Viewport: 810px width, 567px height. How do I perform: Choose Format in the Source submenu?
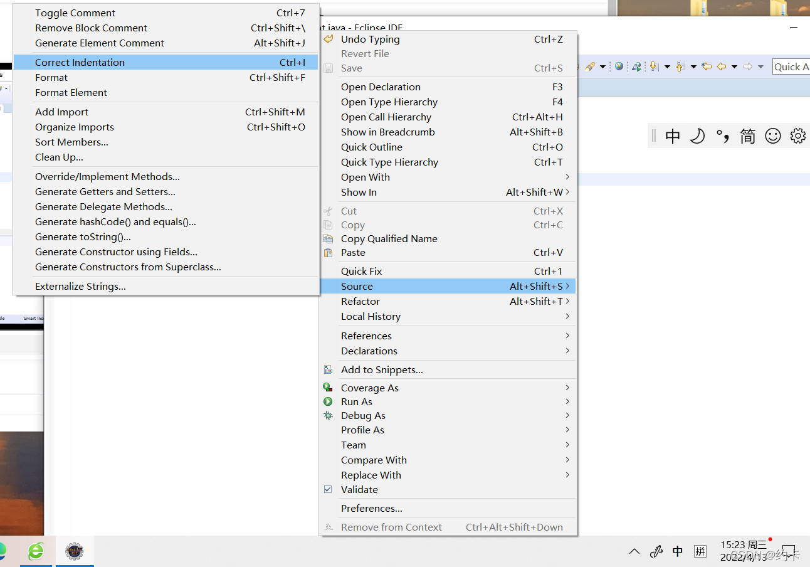point(166,78)
